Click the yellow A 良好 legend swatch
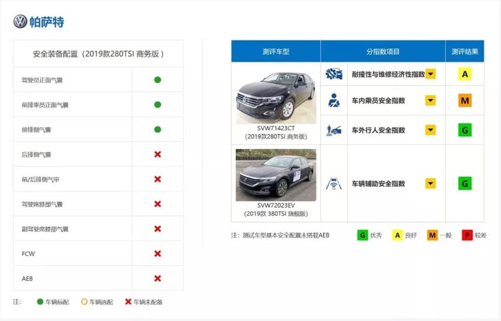Image resolution: width=501 pixels, height=321 pixels. (398, 235)
